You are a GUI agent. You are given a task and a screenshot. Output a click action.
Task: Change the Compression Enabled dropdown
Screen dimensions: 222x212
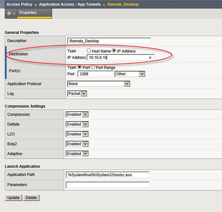[77, 115]
